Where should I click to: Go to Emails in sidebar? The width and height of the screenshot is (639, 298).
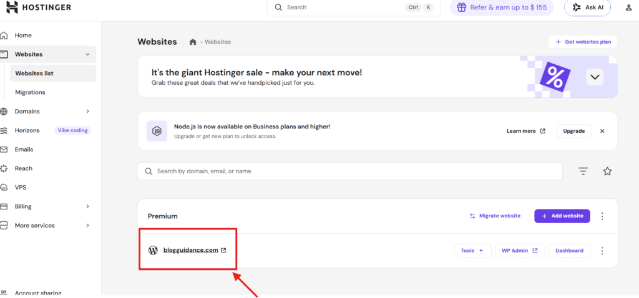pos(24,150)
